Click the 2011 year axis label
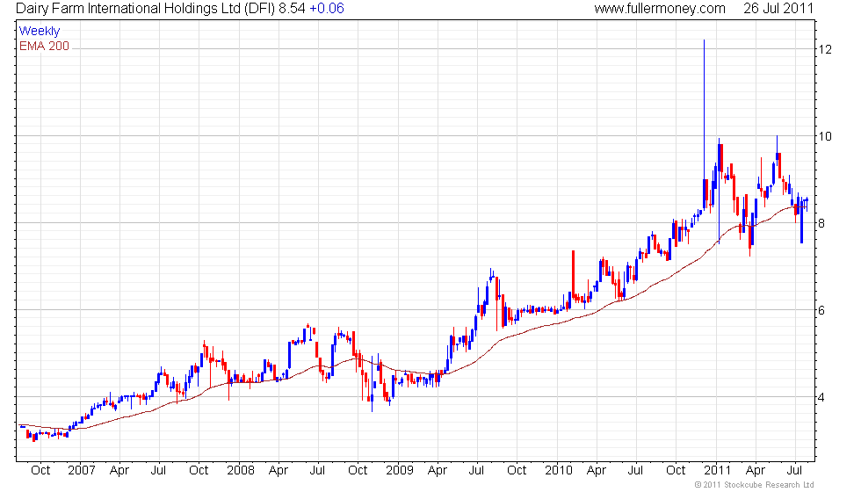 [x=718, y=471]
